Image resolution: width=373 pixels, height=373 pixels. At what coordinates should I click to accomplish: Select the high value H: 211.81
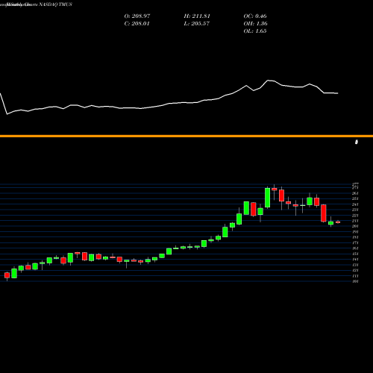[x=197, y=16]
